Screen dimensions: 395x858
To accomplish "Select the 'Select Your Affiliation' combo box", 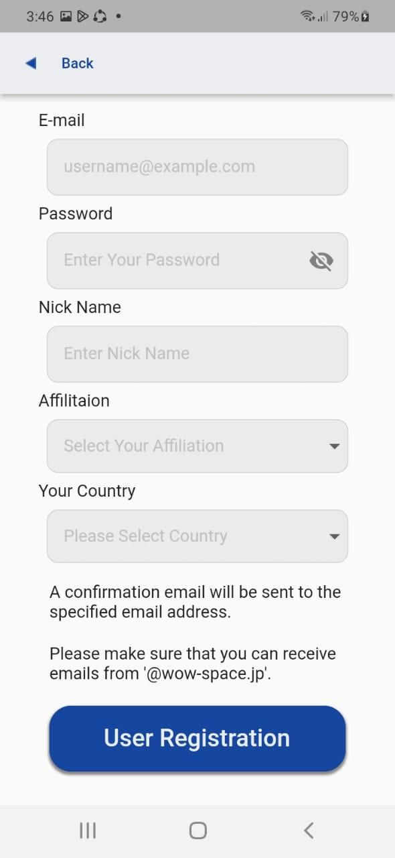I will (197, 446).
